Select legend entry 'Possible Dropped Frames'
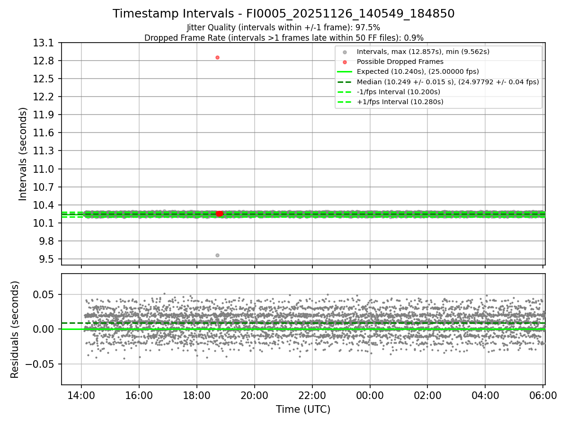Image resolution: width=568 pixels, height=426 pixels. tap(400, 62)
